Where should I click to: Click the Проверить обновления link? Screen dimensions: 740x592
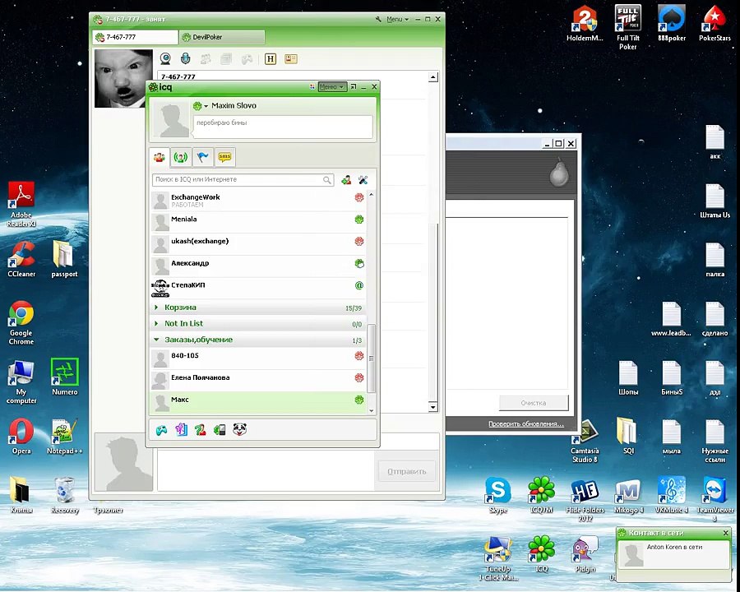[x=525, y=424]
